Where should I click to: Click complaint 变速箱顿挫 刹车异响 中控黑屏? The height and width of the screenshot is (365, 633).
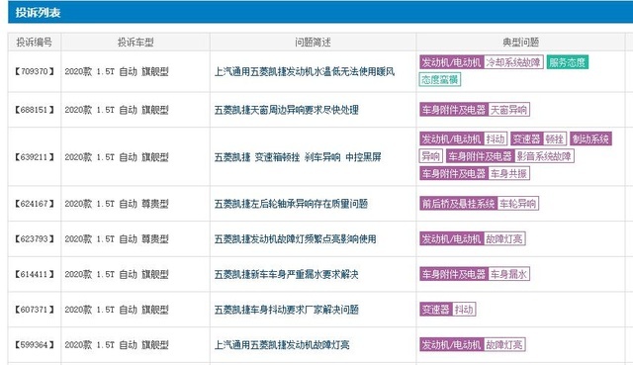298,157
